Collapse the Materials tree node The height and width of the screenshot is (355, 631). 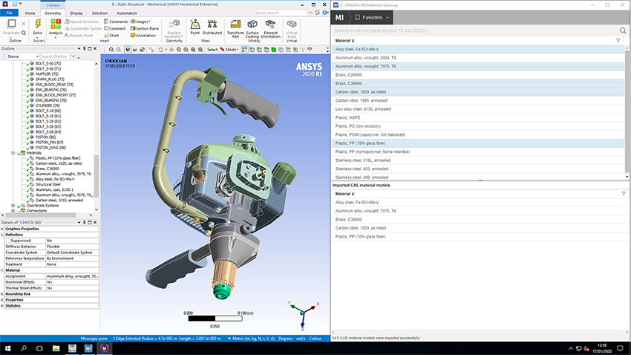[x=13, y=153]
